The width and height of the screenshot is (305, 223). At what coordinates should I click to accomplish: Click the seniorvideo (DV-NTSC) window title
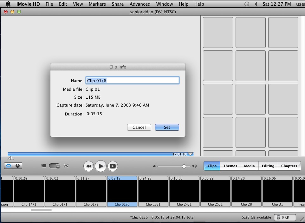click(x=153, y=12)
